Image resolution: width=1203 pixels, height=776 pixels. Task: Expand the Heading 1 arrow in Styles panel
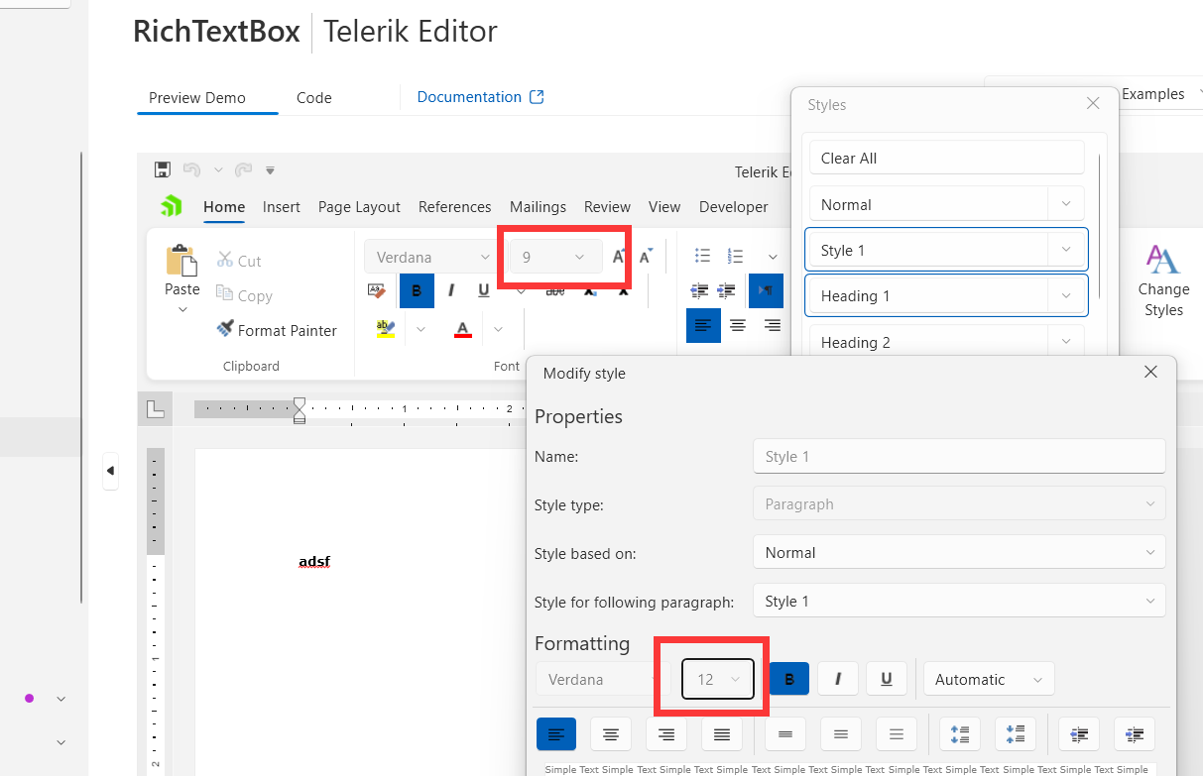coord(1066,295)
